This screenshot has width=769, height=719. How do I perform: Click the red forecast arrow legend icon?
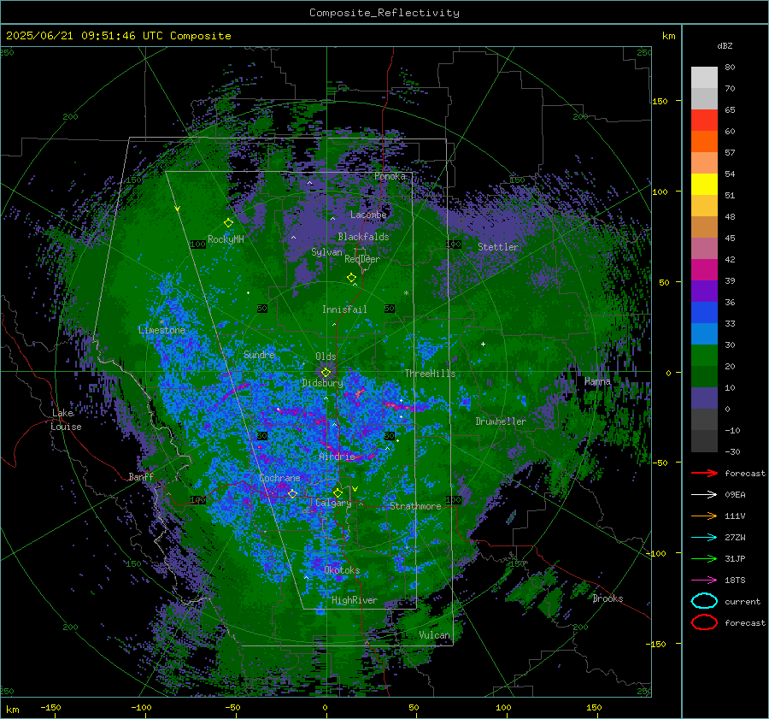[704, 473]
